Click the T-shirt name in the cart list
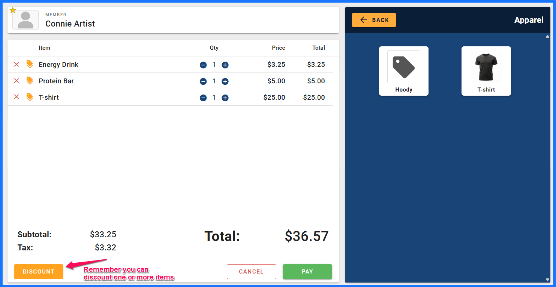This screenshot has height=287, width=556. pyautogui.click(x=49, y=98)
